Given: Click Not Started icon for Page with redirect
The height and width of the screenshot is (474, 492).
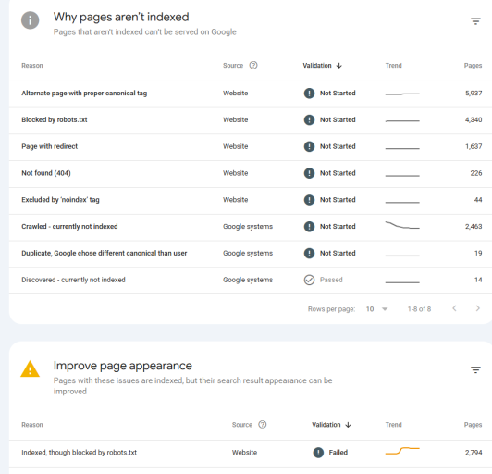Looking at the screenshot, I should pyautogui.click(x=309, y=146).
